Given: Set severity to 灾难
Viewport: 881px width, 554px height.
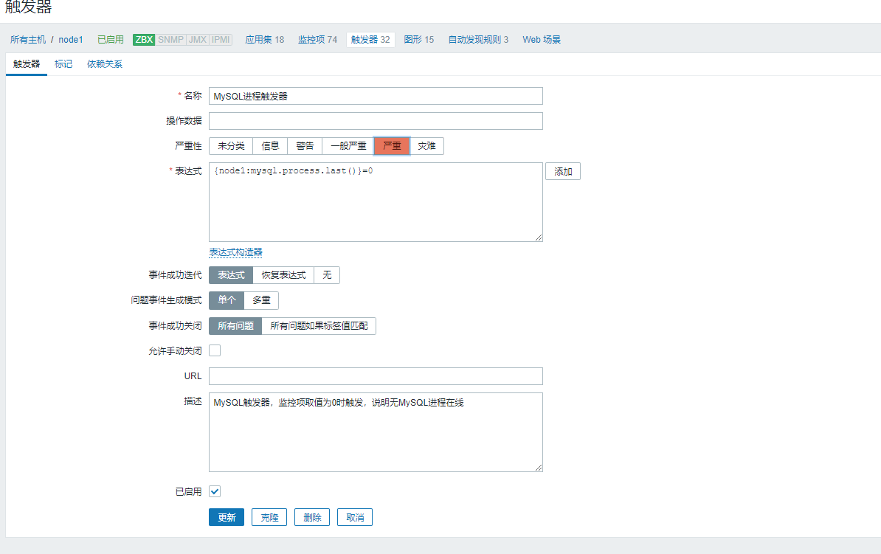Looking at the screenshot, I should (x=426, y=146).
